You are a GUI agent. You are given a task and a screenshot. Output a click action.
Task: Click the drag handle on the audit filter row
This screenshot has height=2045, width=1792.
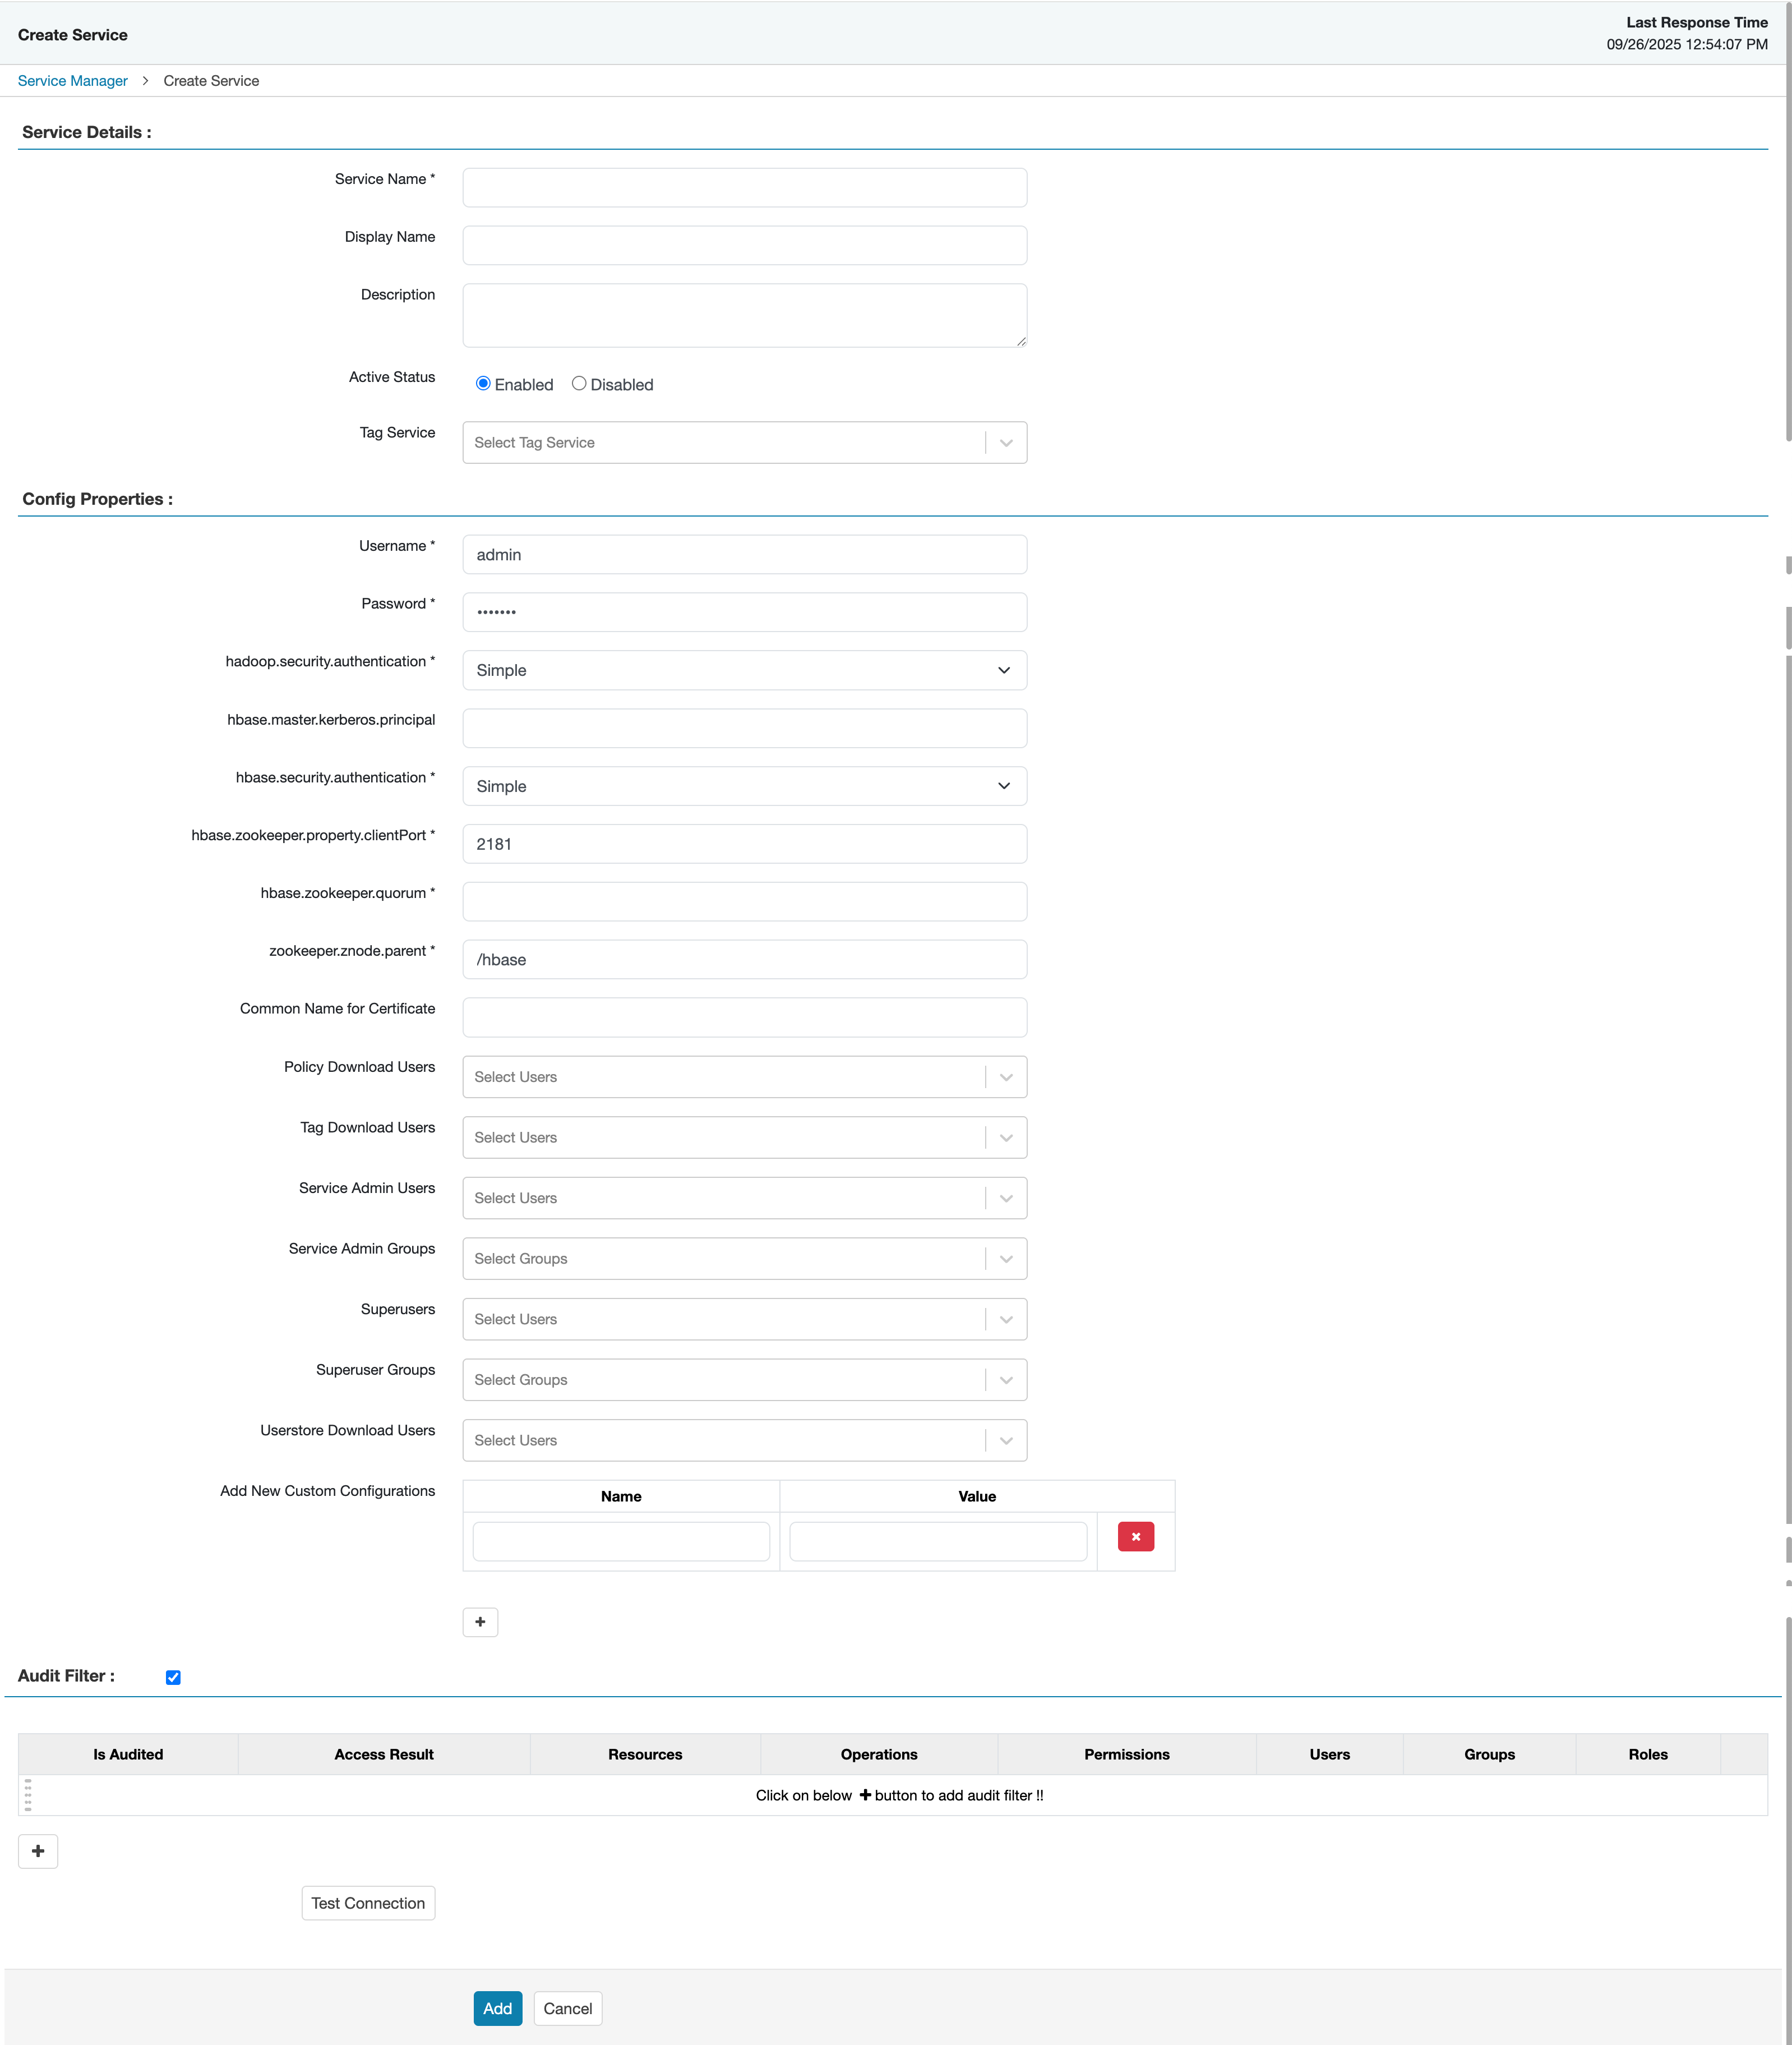pos(28,1795)
